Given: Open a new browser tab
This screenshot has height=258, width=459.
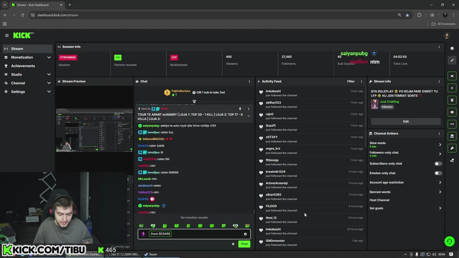Looking at the screenshot, I should (70, 5).
